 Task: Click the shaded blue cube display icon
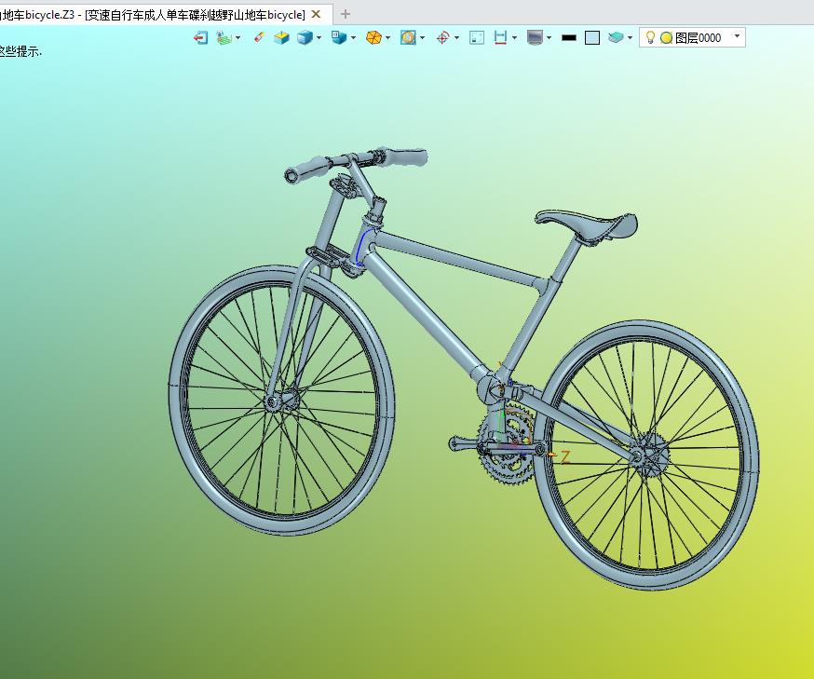click(x=305, y=37)
